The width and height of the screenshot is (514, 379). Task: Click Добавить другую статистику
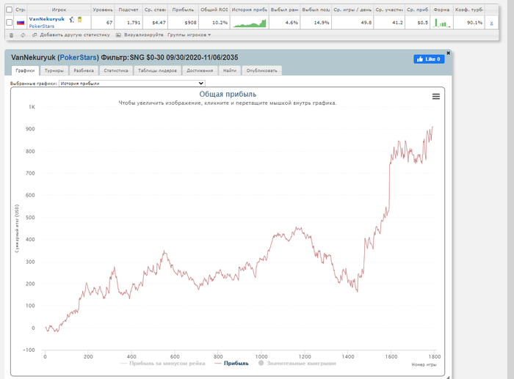click(75, 34)
